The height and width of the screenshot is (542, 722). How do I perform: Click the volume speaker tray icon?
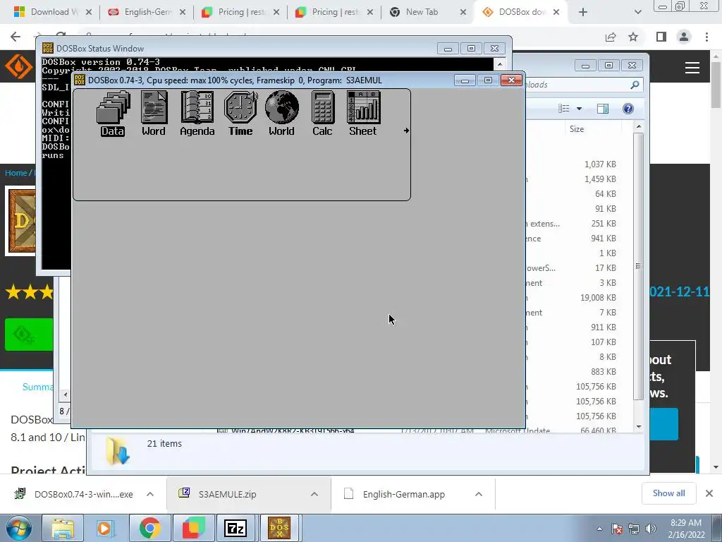(651, 529)
